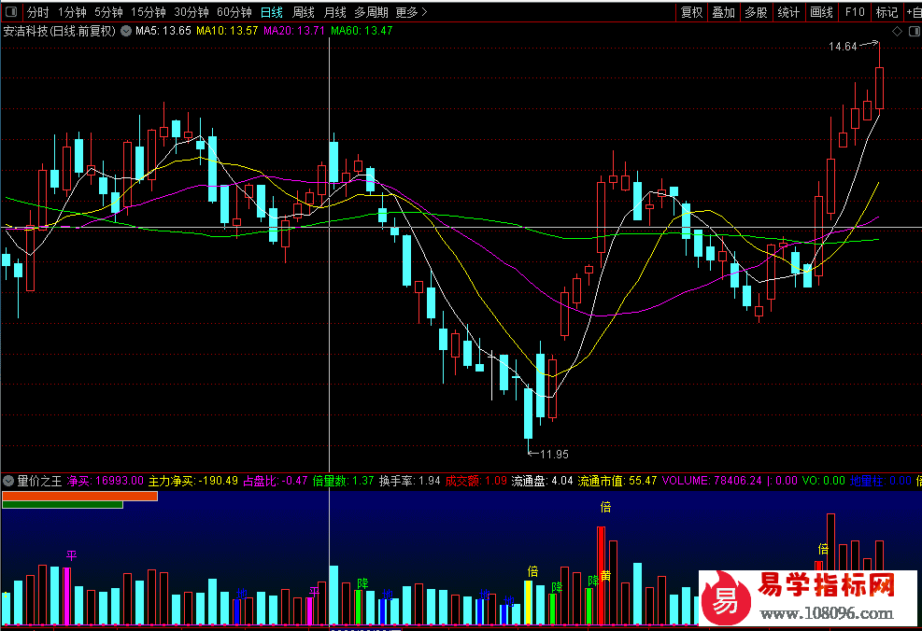Open F10 company information
922x631 pixels.
tap(855, 12)
